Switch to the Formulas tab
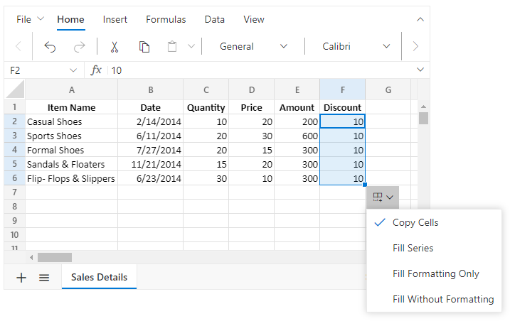 pos(166,19)
